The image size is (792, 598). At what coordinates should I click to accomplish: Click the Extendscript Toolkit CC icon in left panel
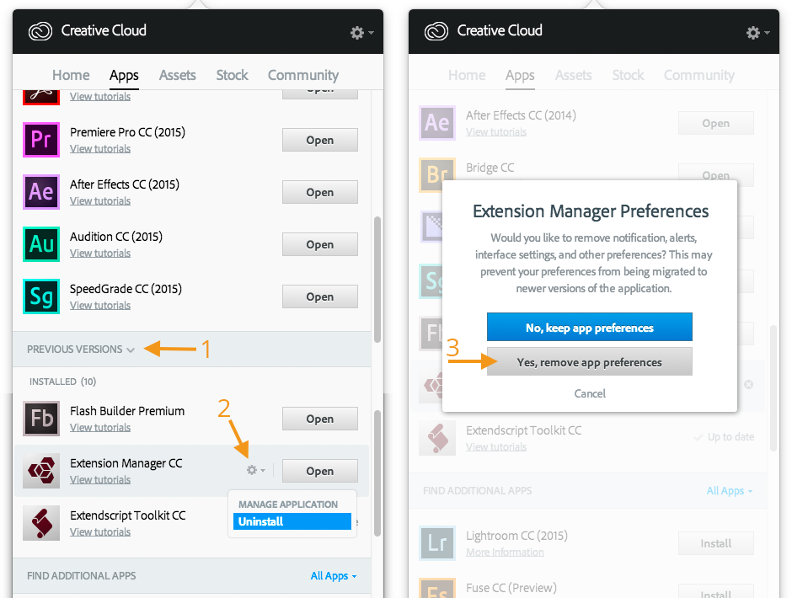(41, 523)
